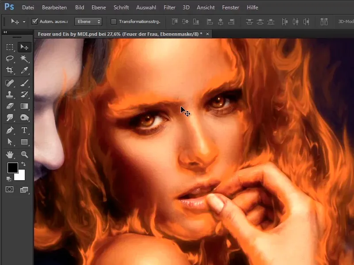Select the Crop tool

pos(9,70)
